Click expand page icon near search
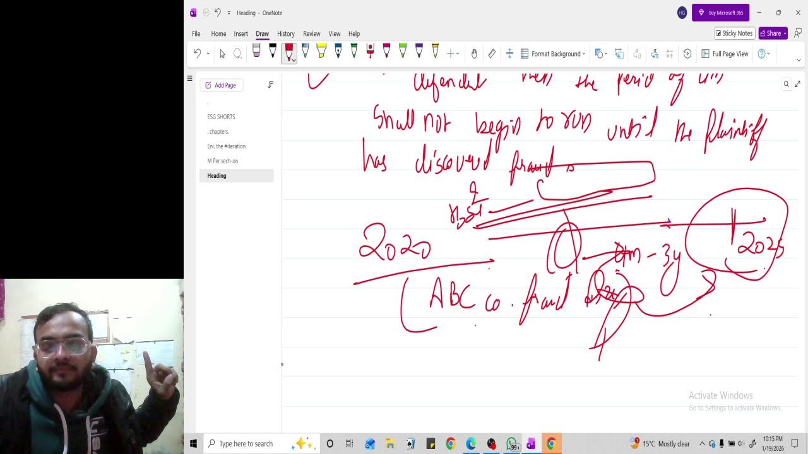Viewport: 808px width, 454px height. (x=797, y=84)
